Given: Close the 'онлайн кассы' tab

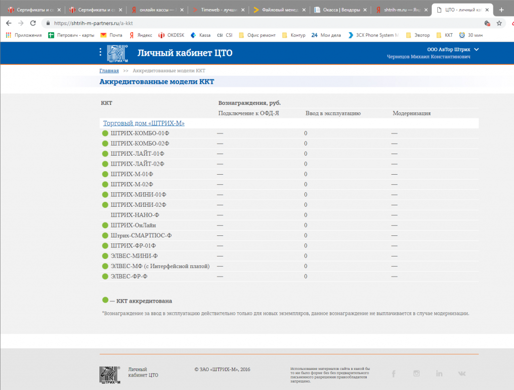Looking at the screenshot, I should coord(182,10).
